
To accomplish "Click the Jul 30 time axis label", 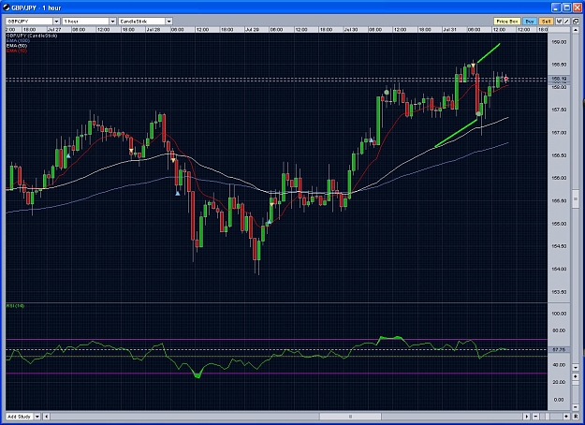I will [x=351, y=29].
